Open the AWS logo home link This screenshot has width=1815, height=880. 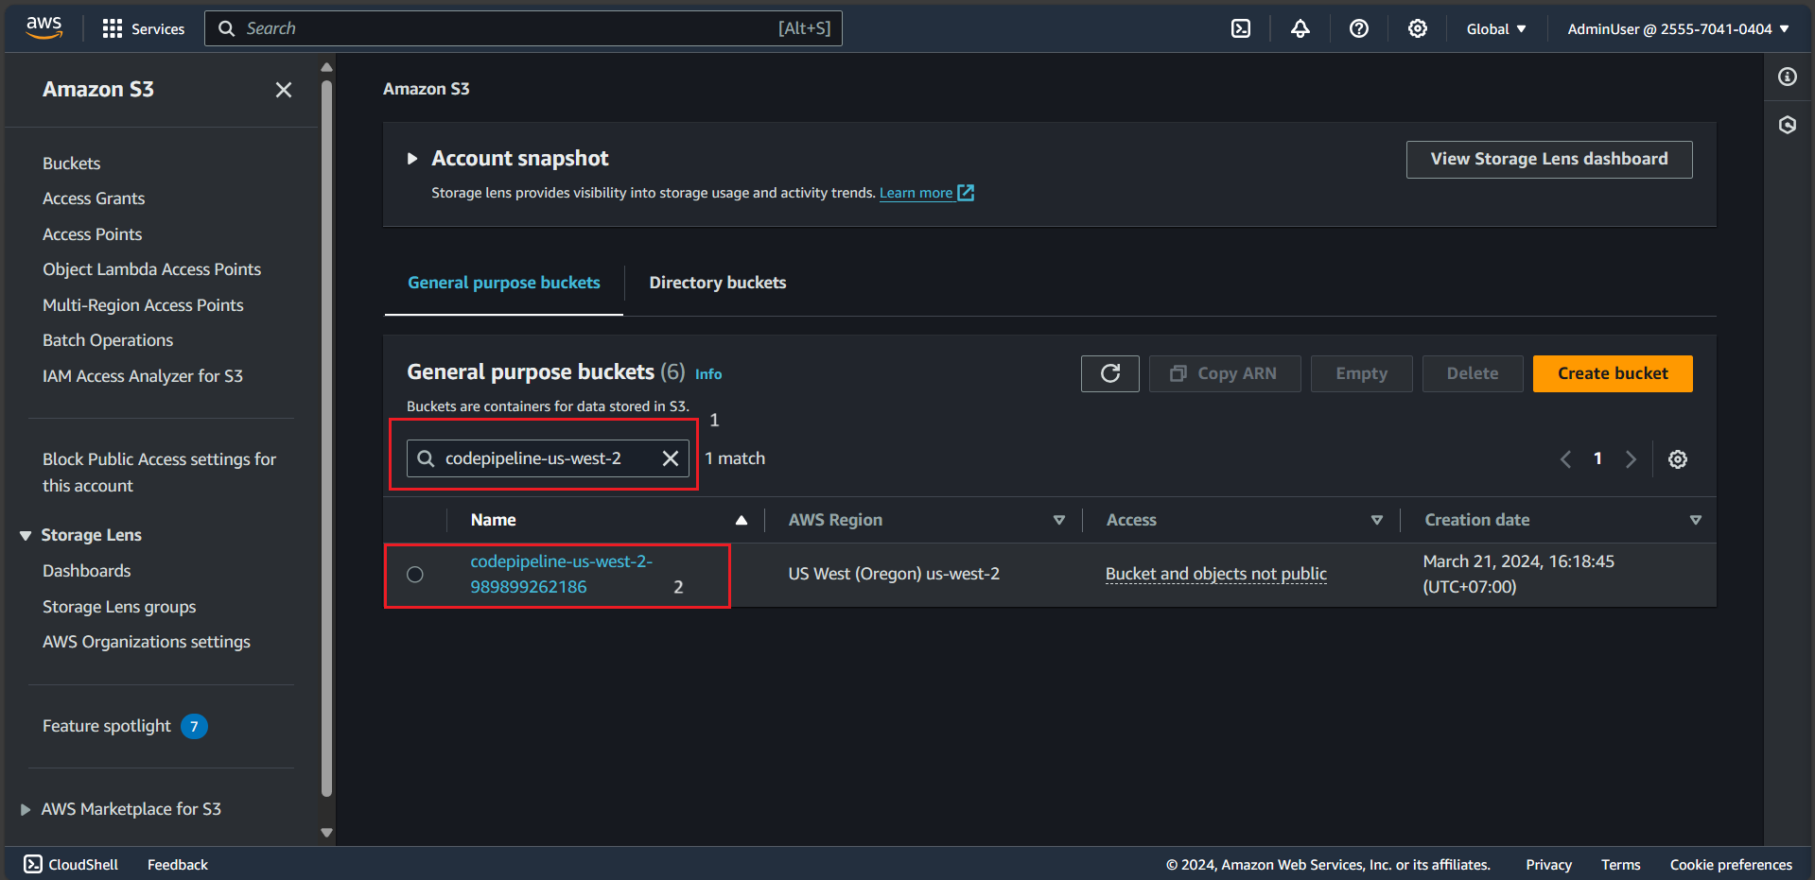(x=44, y=28)
